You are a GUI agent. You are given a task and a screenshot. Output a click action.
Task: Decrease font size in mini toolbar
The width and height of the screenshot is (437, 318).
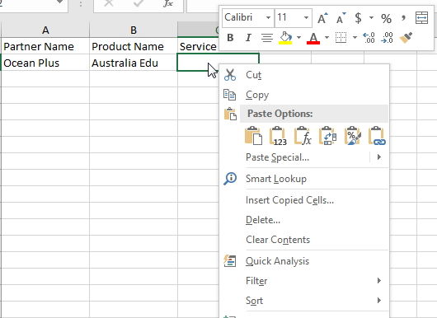click(x=341, y=18)
